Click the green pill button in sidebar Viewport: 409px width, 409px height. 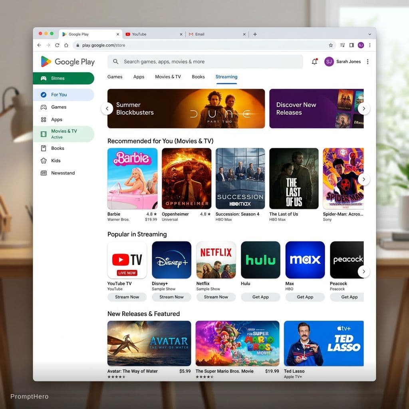pos(64,78)
